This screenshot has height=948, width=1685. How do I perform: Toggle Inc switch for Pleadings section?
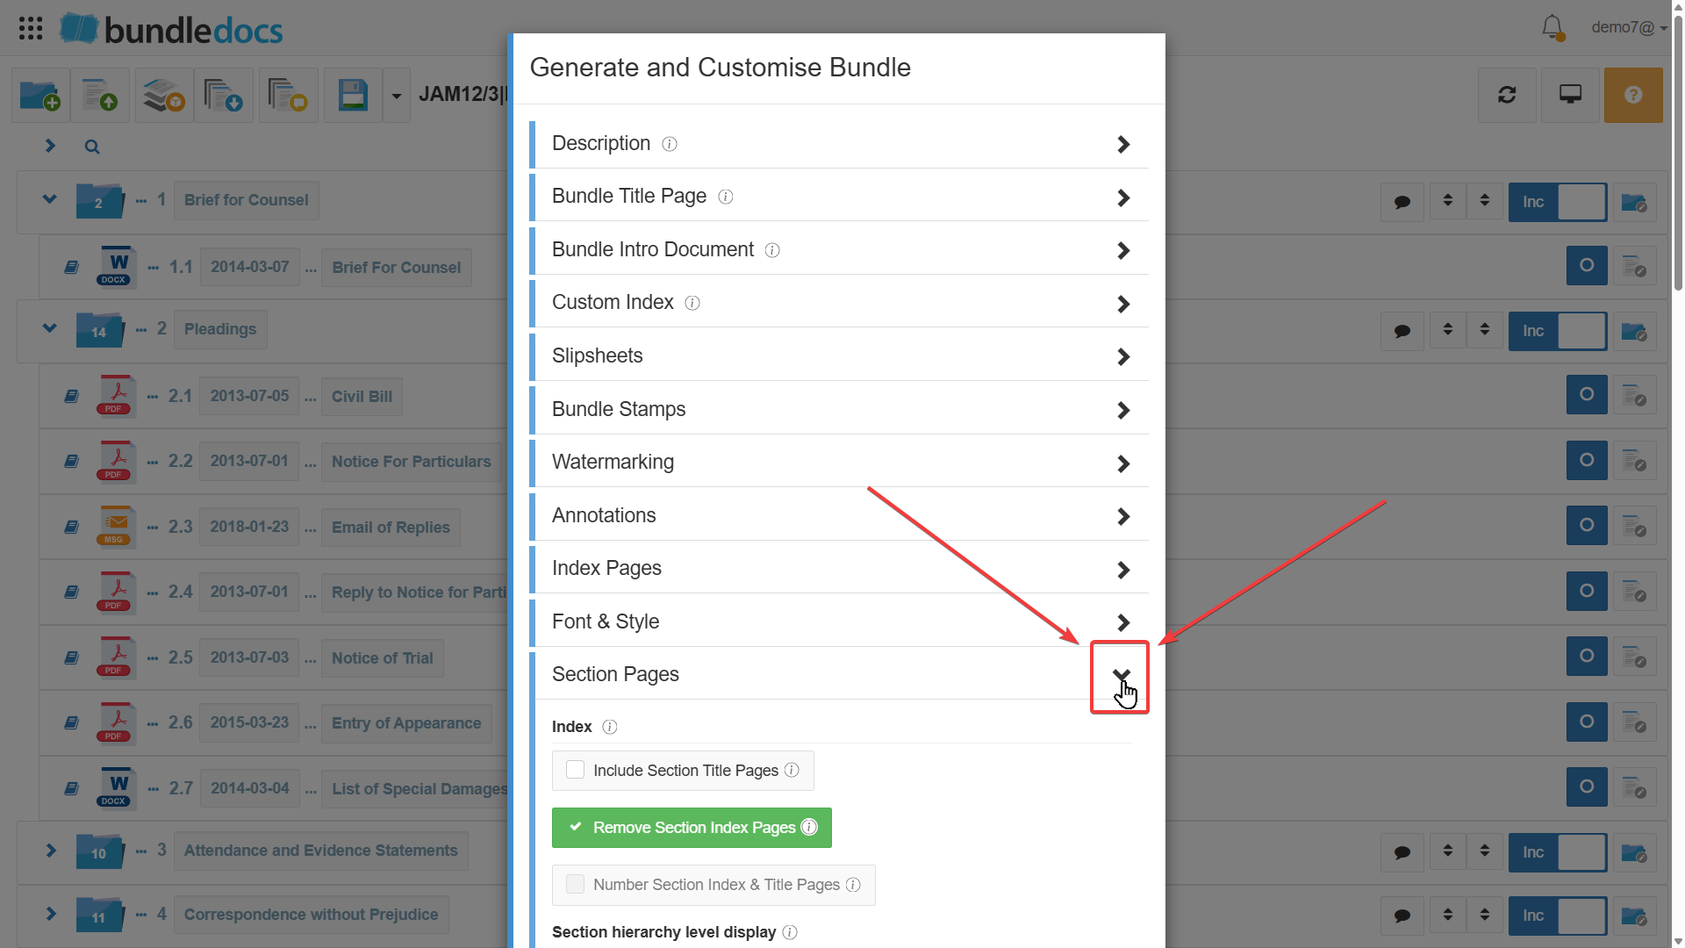tap(1558, 331)
